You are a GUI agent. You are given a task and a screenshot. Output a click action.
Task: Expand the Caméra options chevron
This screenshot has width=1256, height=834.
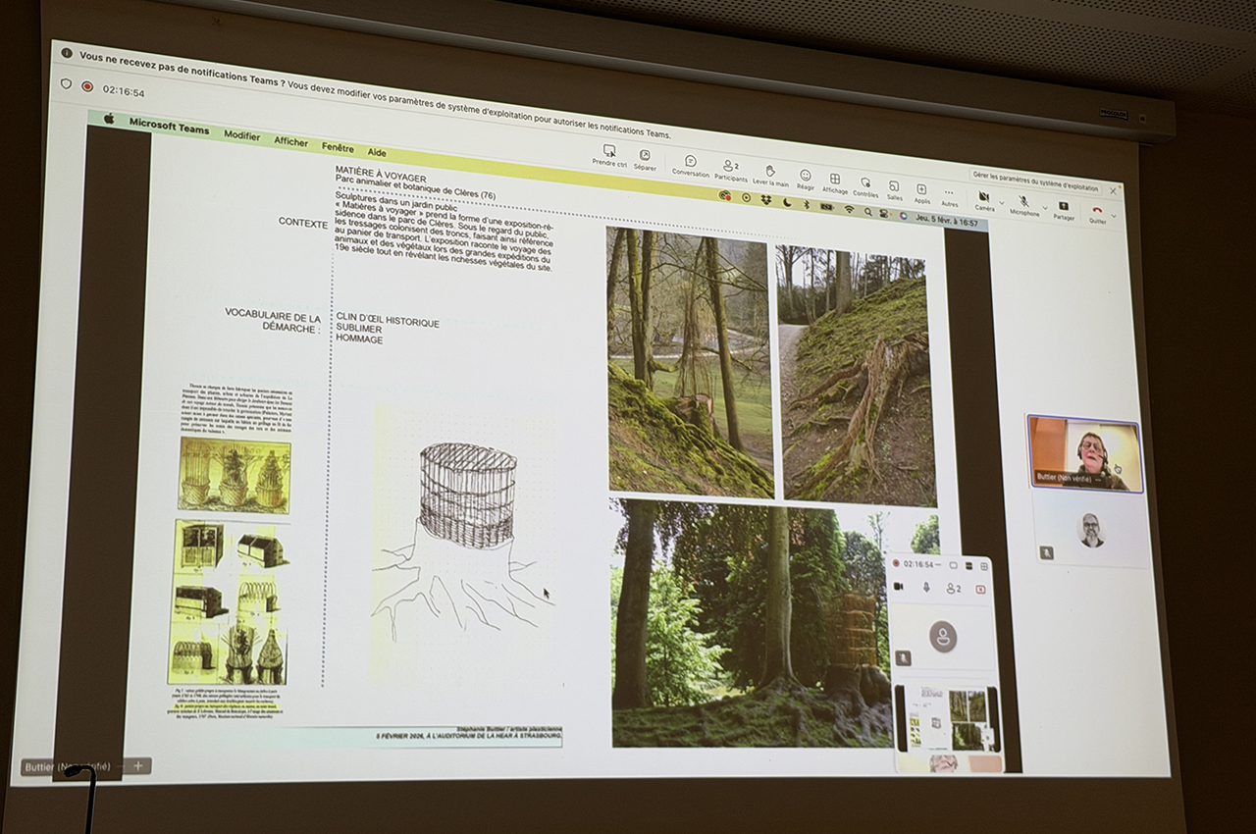pyautogui.click(x=1002, y=202)
